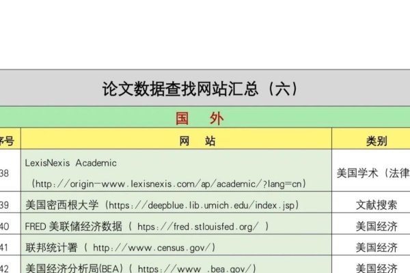Open the origin-www.lexisnexis.com URL

pos(169,184)
